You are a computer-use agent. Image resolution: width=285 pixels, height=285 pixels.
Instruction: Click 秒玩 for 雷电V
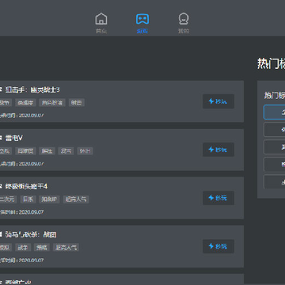218,150
